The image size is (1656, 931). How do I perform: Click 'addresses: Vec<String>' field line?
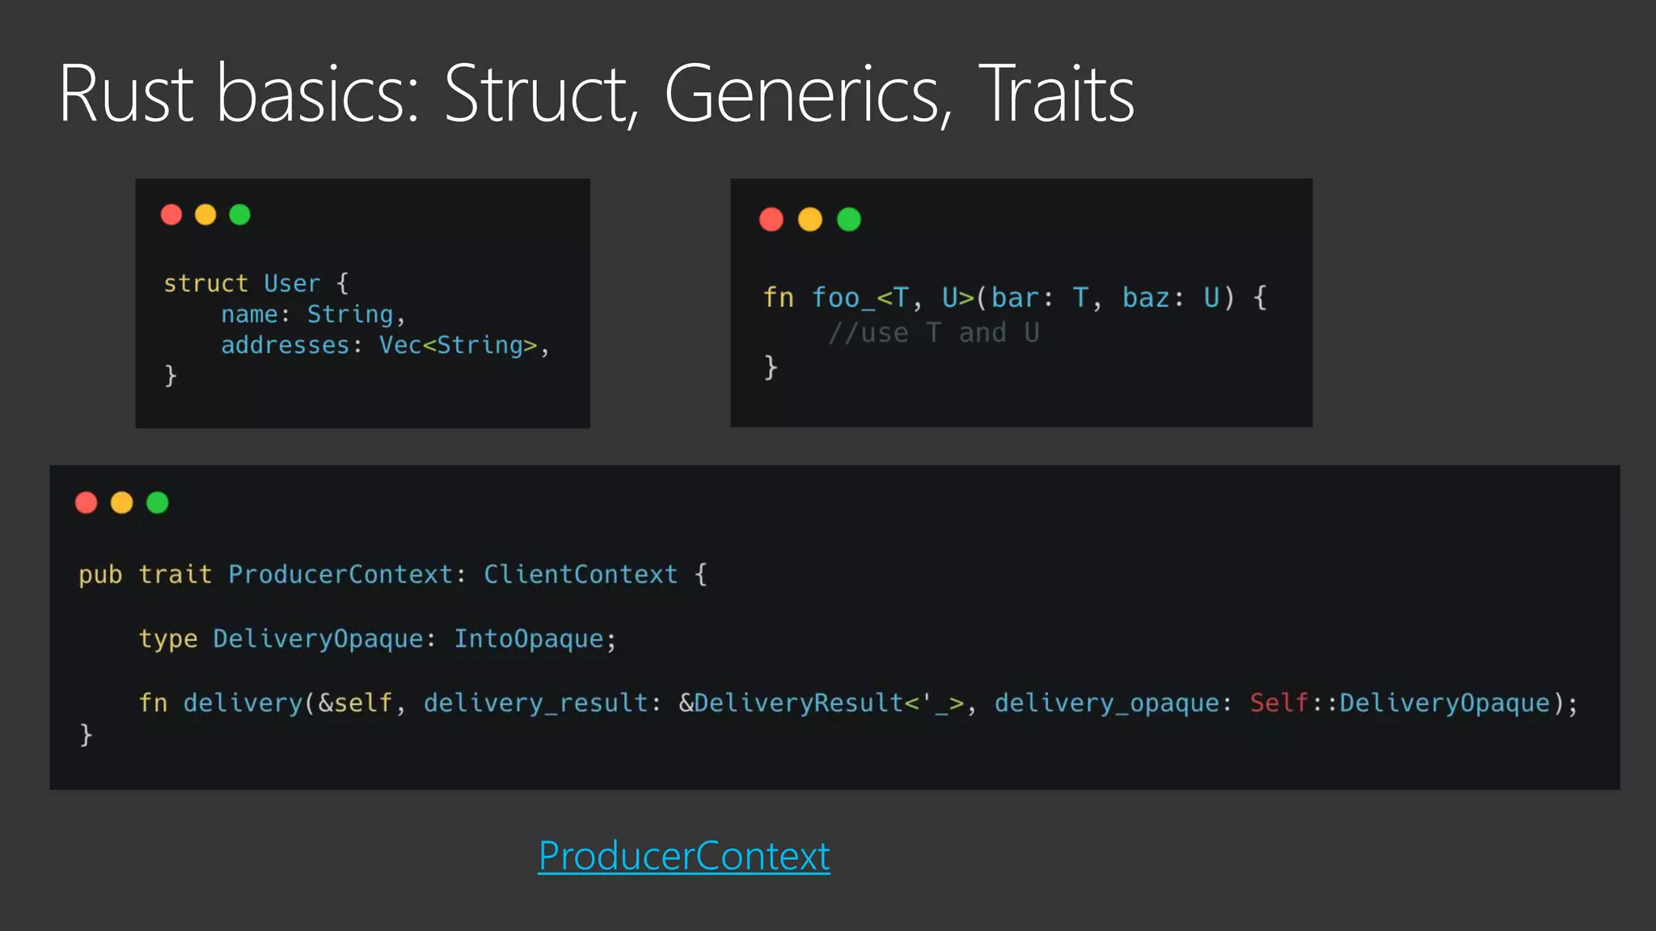(x=384, y=345)
